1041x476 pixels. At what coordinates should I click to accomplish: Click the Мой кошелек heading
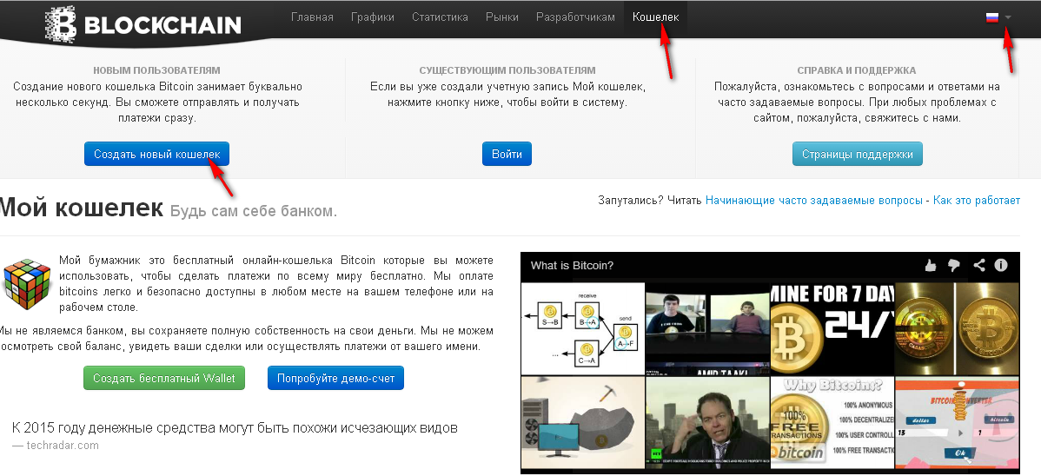click(81, 207)
